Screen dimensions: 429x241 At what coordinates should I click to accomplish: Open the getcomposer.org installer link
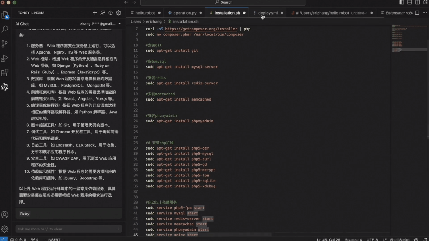pos(201,29)
